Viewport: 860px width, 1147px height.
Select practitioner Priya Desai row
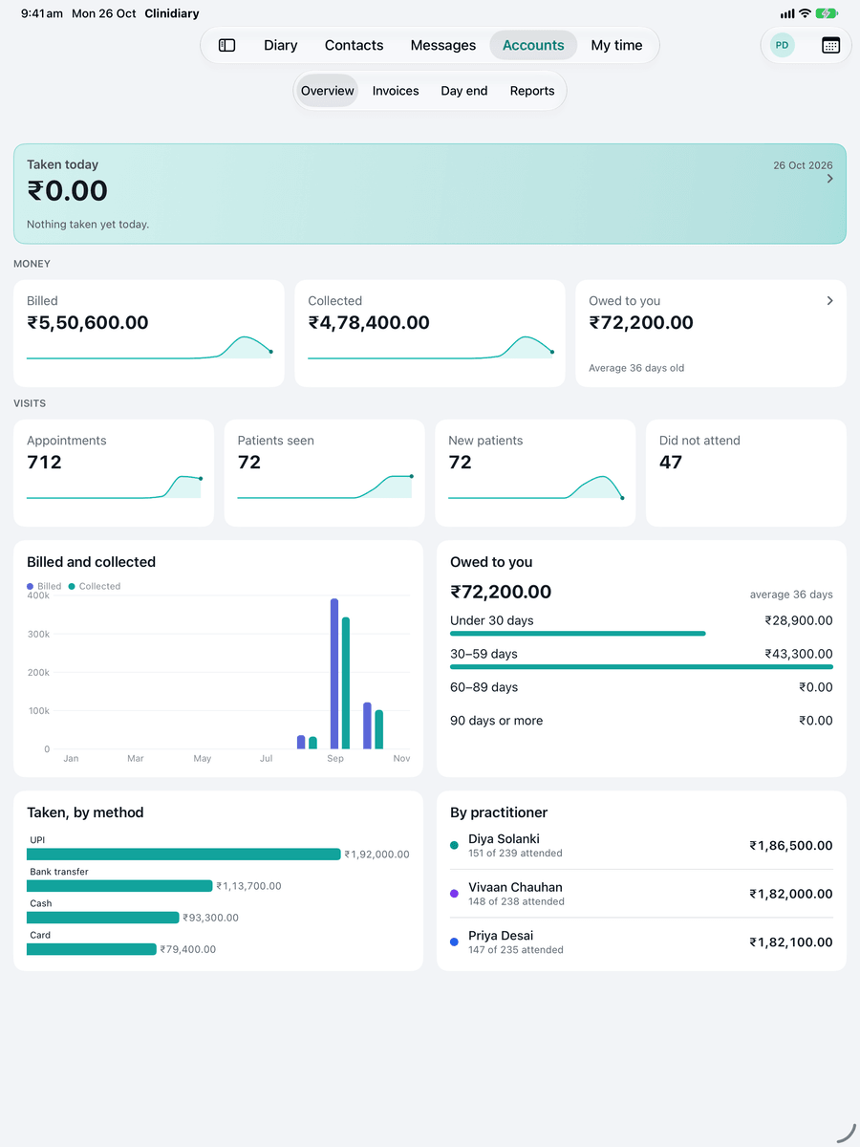(x=641, y=941)
